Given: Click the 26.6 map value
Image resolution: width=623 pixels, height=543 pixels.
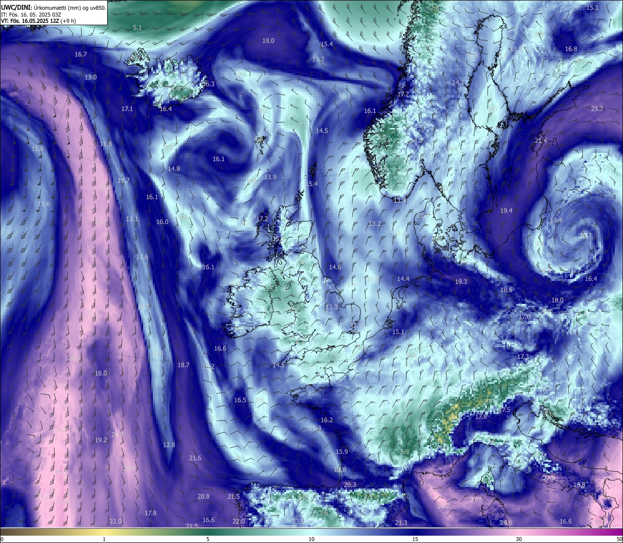Looking at the screenshot, I should tap(506, 523).
